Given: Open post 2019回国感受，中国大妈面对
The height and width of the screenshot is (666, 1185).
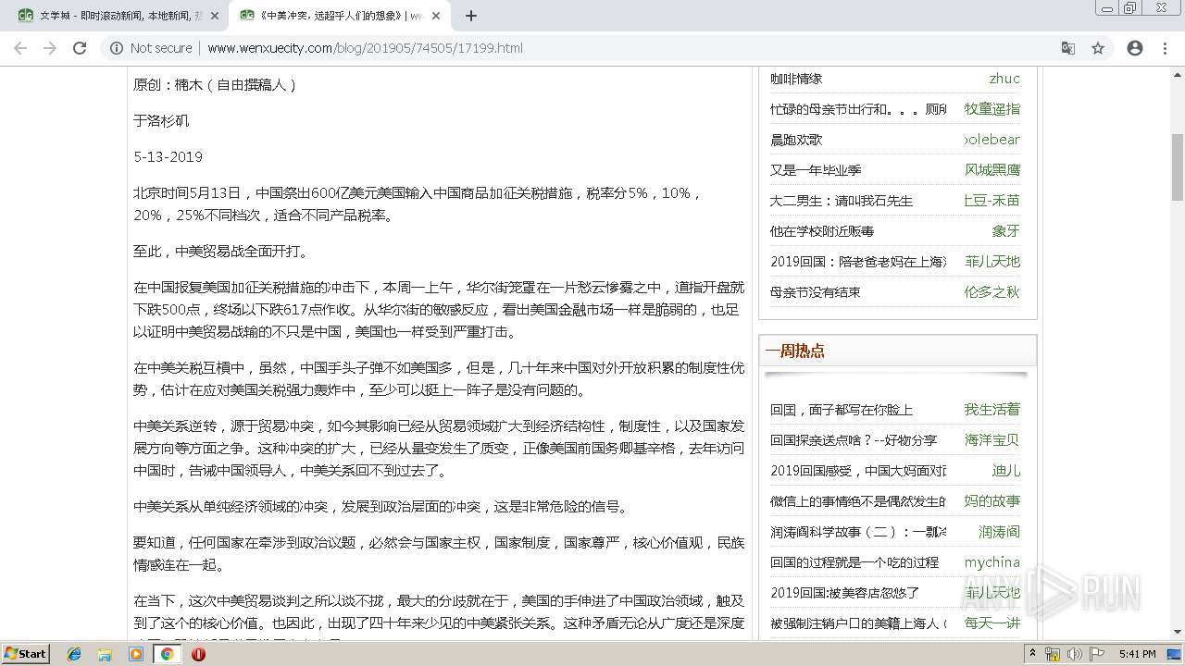Looking at the screenshot, I should point(858,471).
